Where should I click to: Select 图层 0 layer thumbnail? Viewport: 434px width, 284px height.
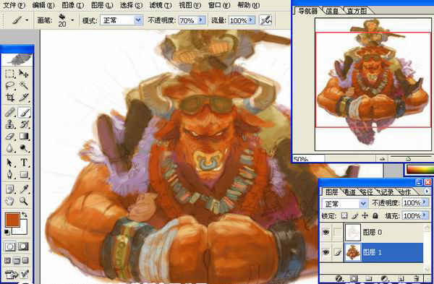point(353,232)
